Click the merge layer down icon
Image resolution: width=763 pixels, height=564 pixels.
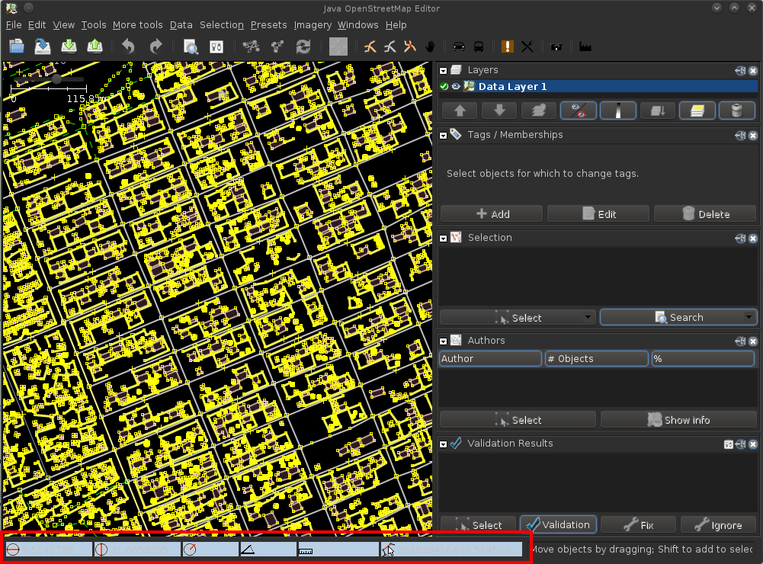coord(657,111)
